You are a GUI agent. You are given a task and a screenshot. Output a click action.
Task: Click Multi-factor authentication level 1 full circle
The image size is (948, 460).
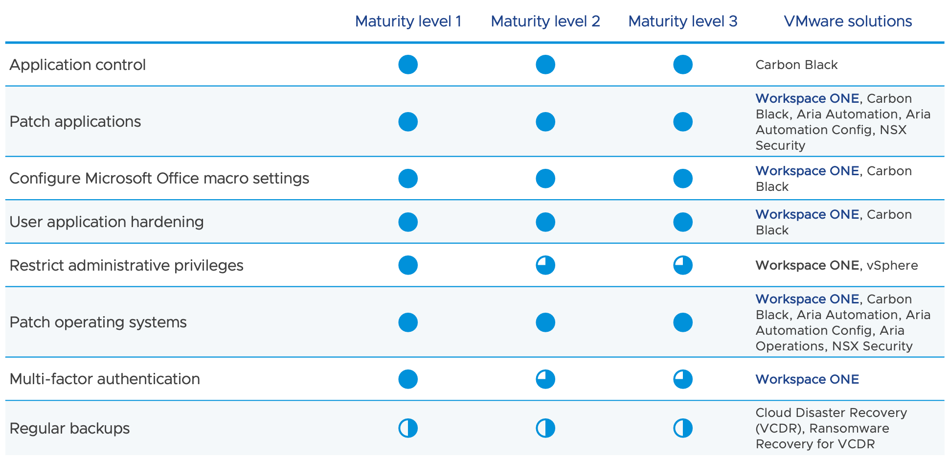408,379
